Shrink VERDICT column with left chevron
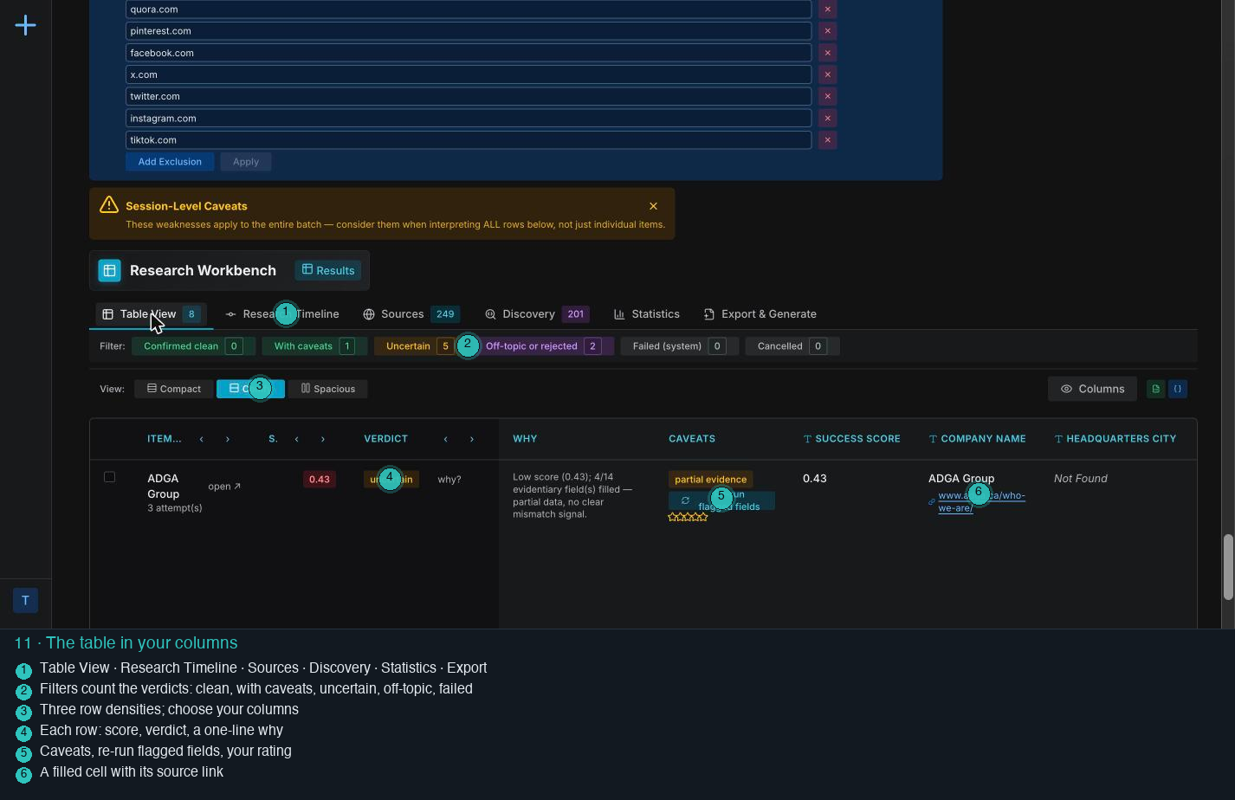Viewport: 1235px width, 800px height. [446, 439]
